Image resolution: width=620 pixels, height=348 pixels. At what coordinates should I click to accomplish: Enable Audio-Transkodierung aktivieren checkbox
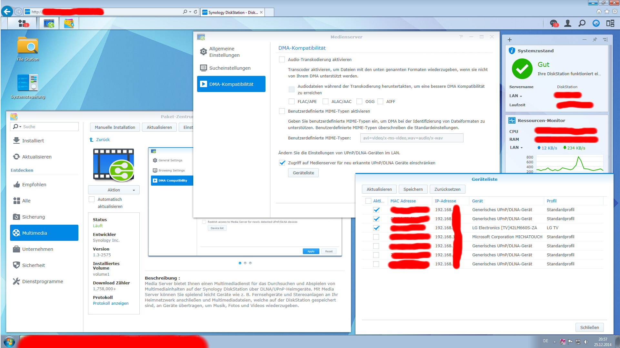click(282, 60)
